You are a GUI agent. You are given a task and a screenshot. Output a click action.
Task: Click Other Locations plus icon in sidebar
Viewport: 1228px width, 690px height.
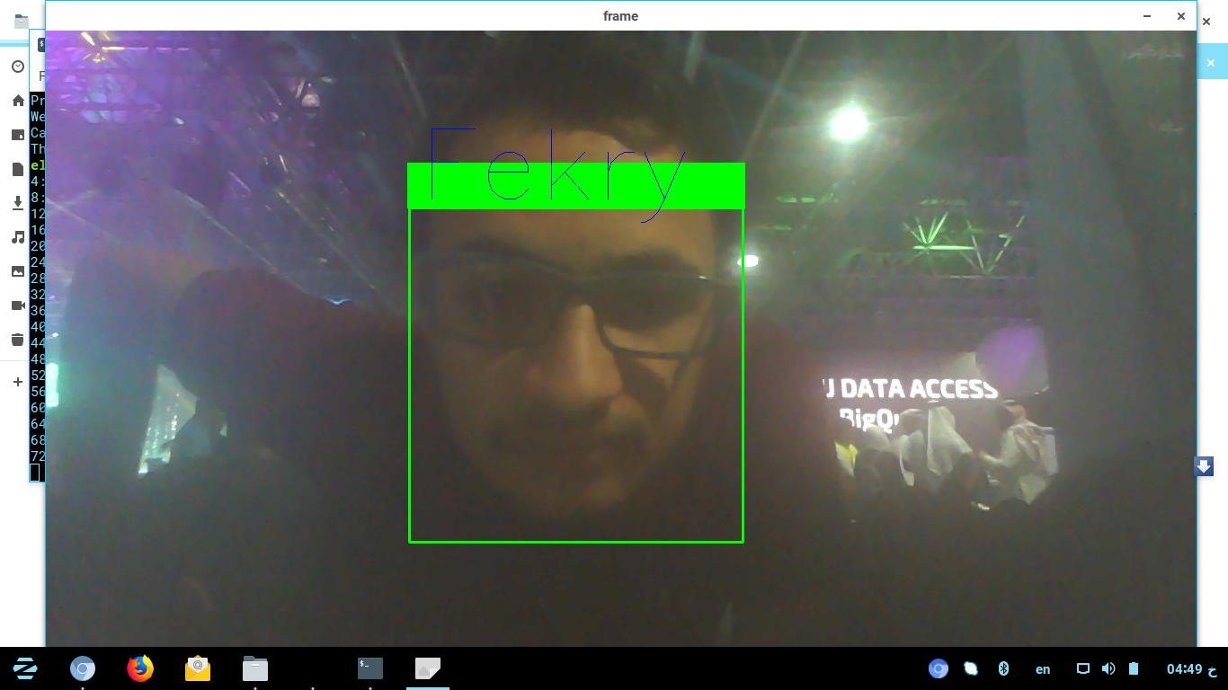click(x=17, y=382)
